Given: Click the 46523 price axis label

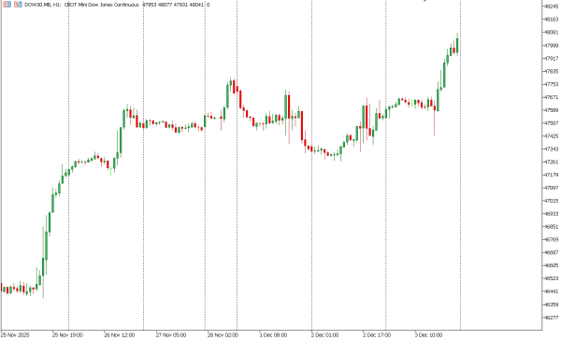Looking at the screenshot, I should (x=551, y=278).
